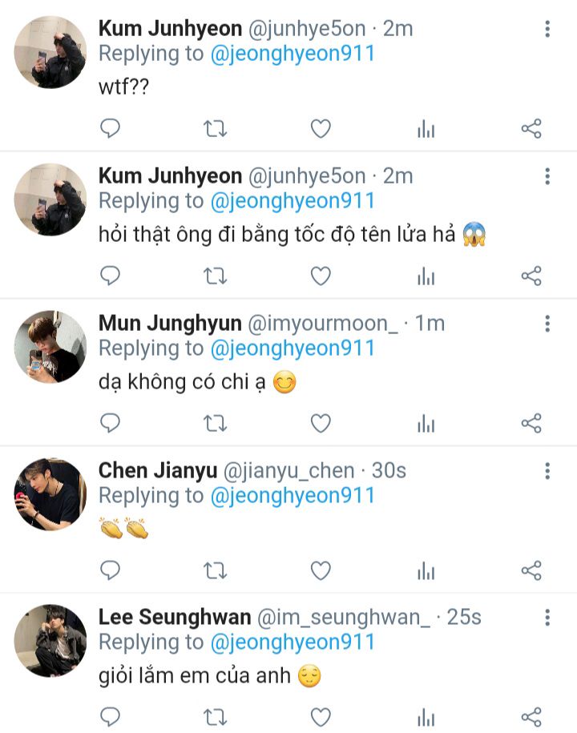Retweet Kum Junhyeon's "wtf??" tweet
This screenshot has height=733, width=577.
[x=215, y=128]
